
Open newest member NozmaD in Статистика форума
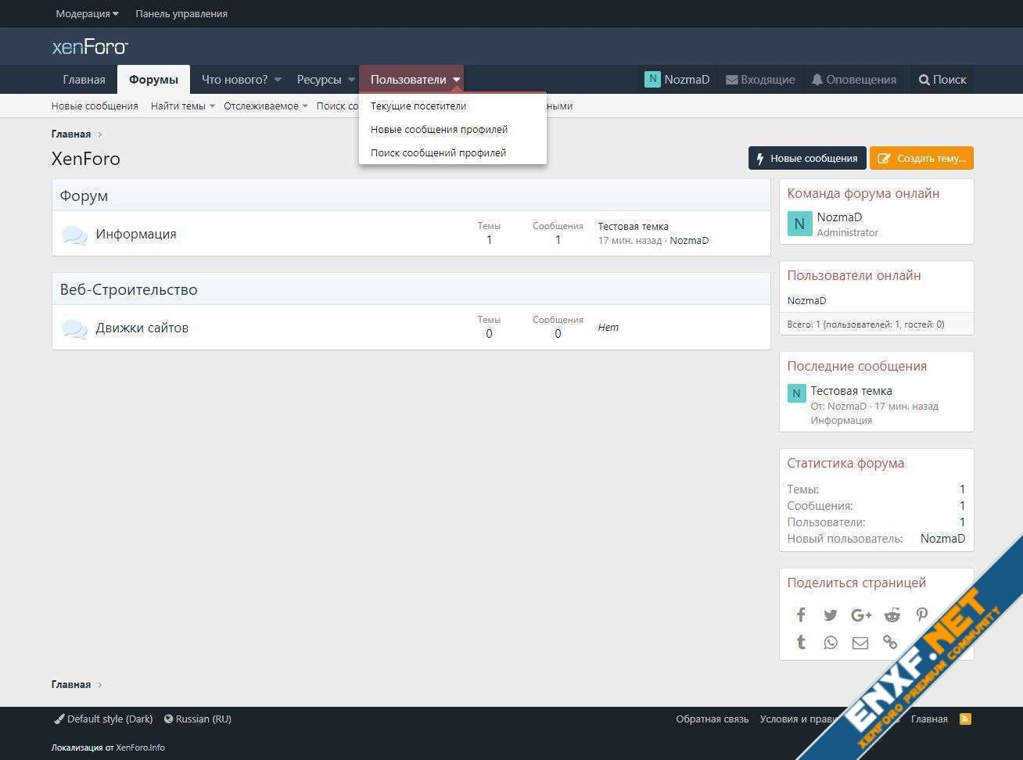943,539
